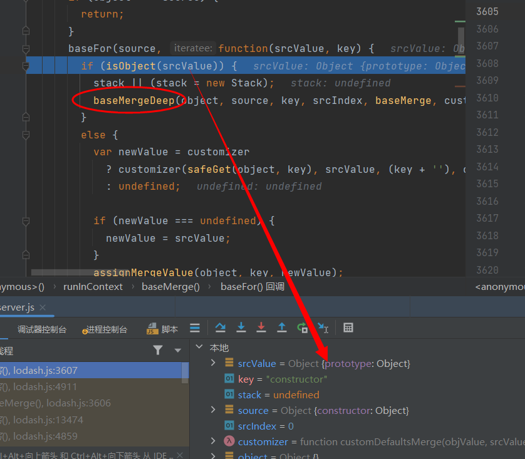
Task: Click the baseMergeDeep function call
Action: point(133,100)
